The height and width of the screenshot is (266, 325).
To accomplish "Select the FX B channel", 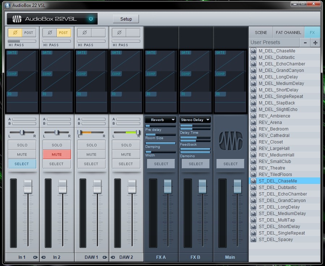I will point(196,164).
